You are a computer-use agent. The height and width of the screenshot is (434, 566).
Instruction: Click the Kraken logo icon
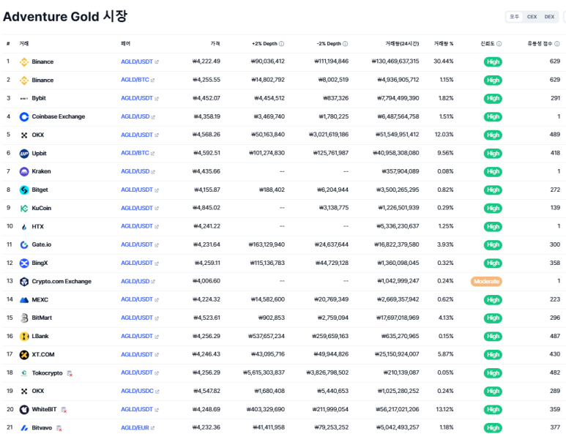coord(24,172)
